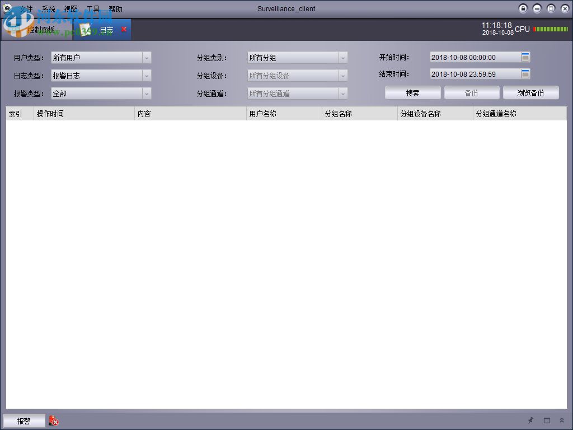This screenshot has height=430, width=573.
Task: Click the 备份 button
Action: pos(472,93)
